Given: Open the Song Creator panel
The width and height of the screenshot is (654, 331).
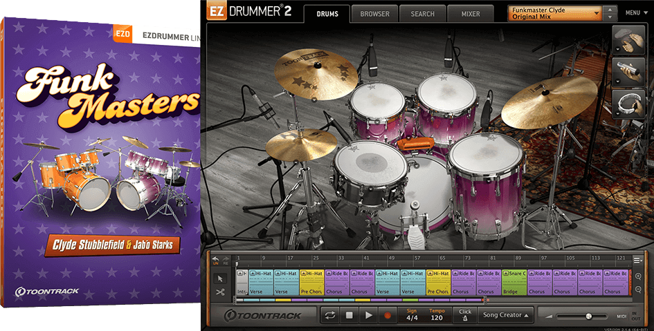Looking at the screenshot, I should pyautogui.click(x=505, y=315).
